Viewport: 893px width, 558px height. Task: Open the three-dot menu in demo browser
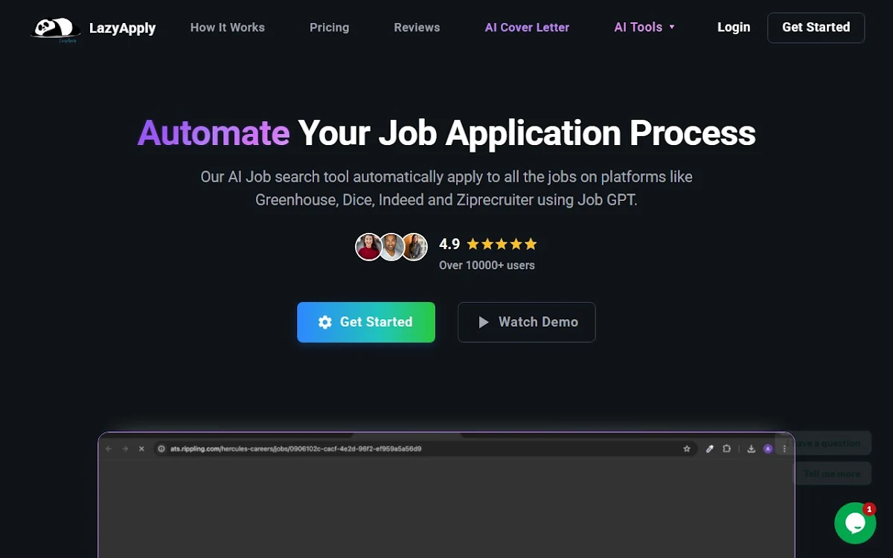coord(784,449)
